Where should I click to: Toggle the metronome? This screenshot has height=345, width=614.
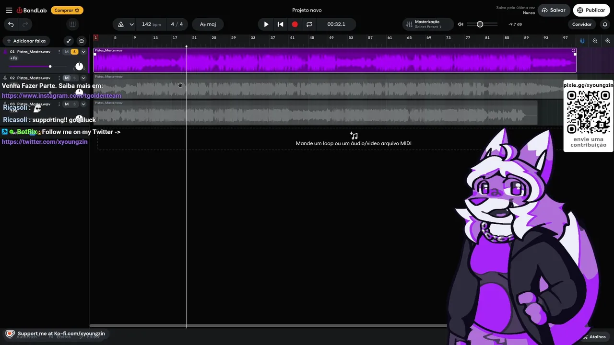[x=121, y=24]
